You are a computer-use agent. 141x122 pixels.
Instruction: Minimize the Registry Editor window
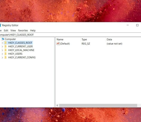click(x=128, y=25)
